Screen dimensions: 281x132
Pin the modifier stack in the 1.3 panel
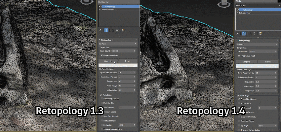tap(100, 30)
